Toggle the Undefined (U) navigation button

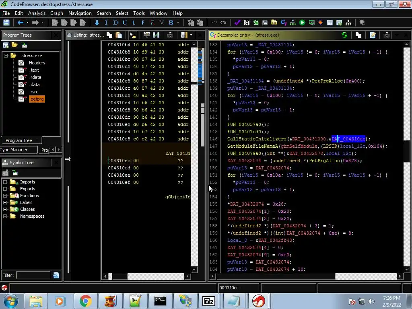click(125, 23)
